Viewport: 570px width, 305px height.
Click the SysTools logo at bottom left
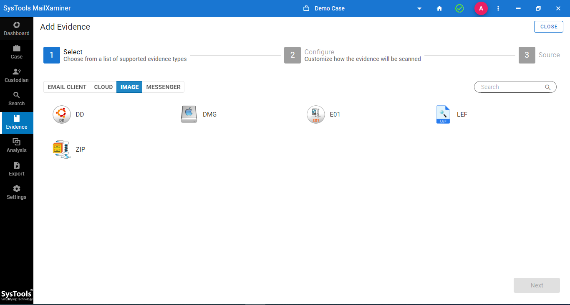coord(17,295)
